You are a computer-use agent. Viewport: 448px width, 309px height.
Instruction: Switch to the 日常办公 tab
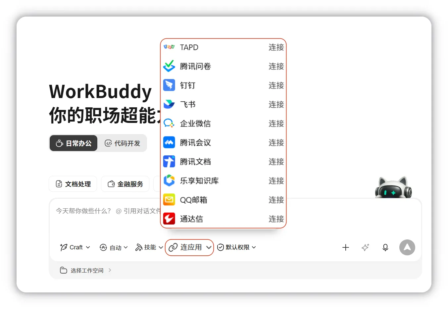tap(74, 143)
